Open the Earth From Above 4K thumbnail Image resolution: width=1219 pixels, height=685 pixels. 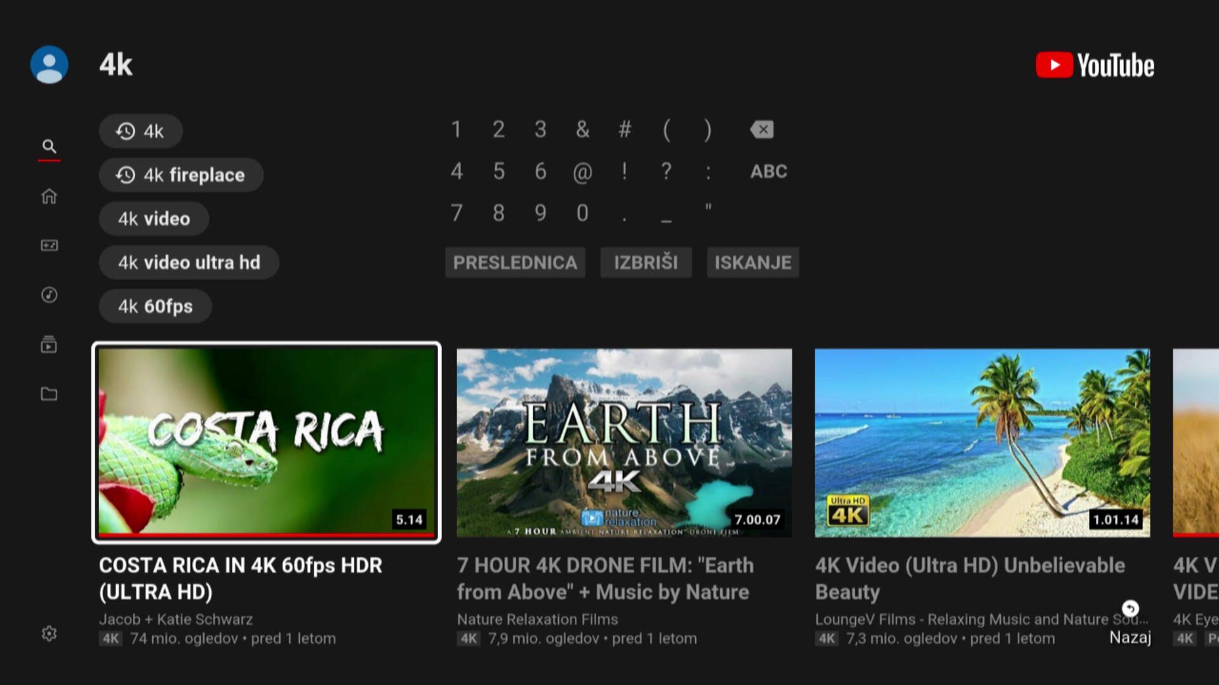pyautogui.click(x=624, y=442)
